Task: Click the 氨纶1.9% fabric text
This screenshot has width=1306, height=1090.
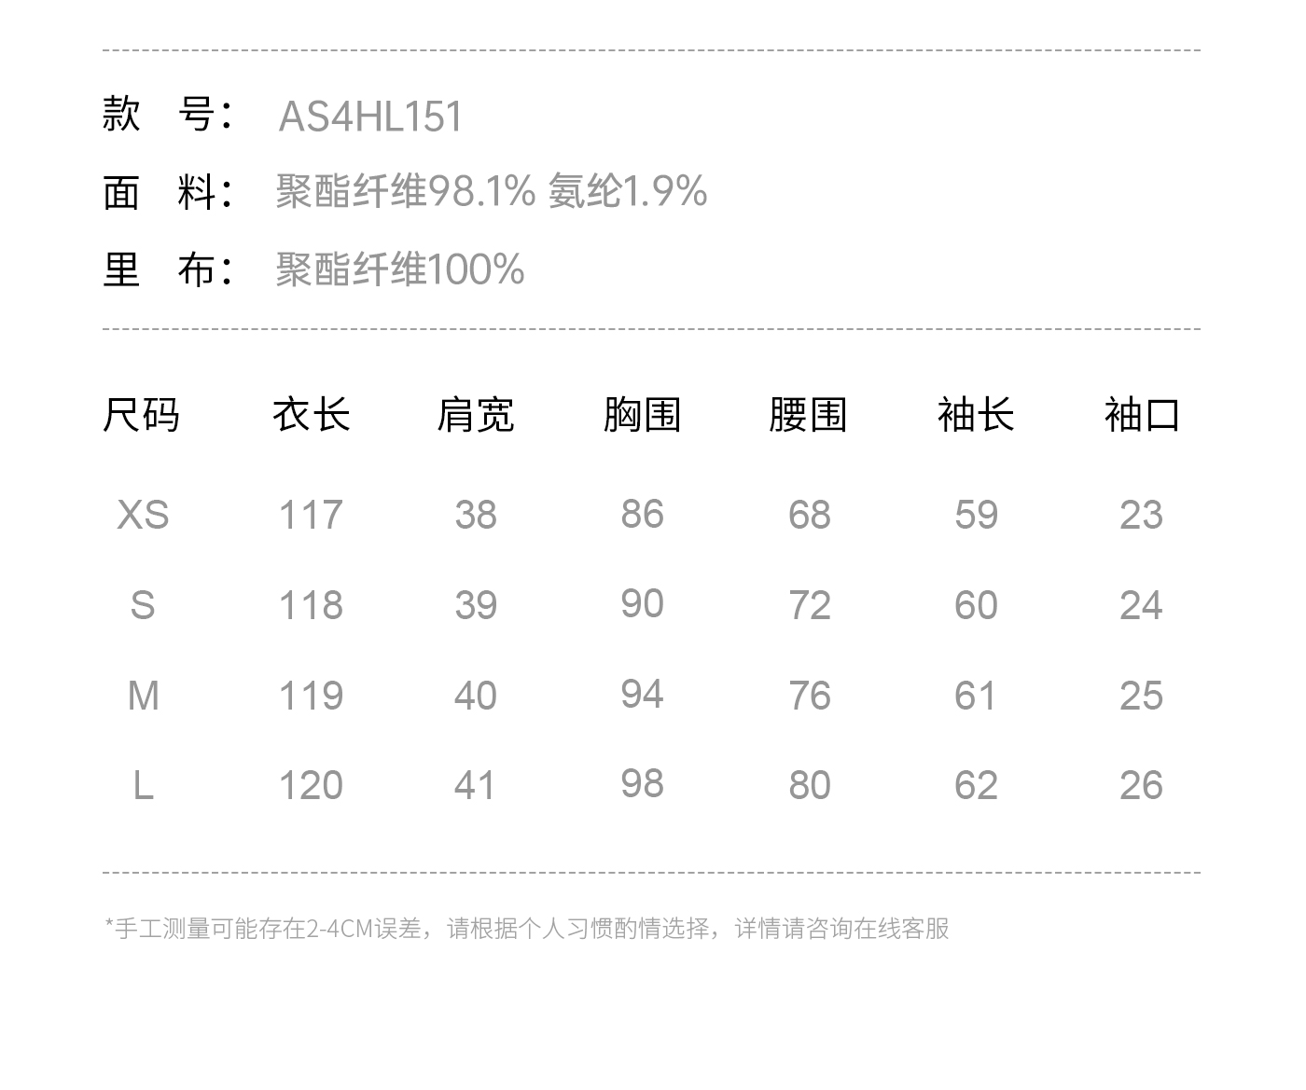Action: (628, 192)
